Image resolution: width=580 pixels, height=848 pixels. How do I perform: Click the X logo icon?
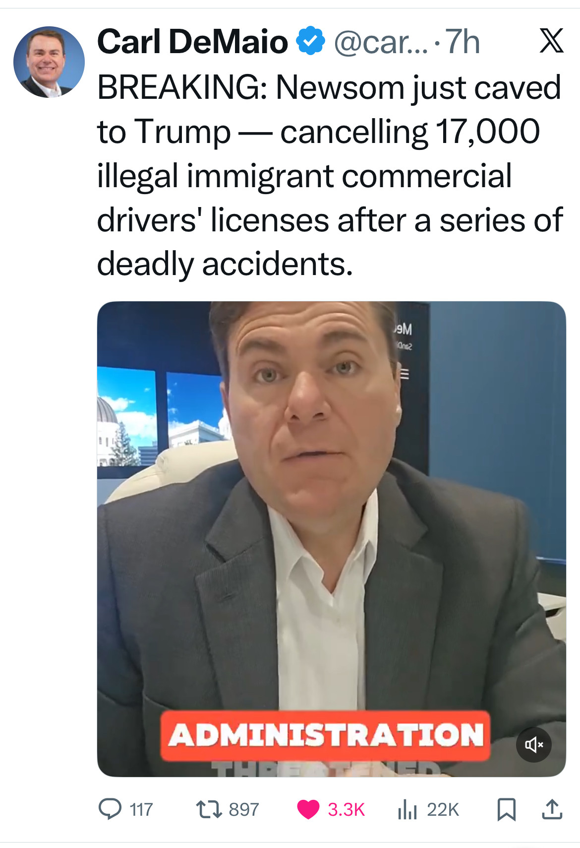551,41
